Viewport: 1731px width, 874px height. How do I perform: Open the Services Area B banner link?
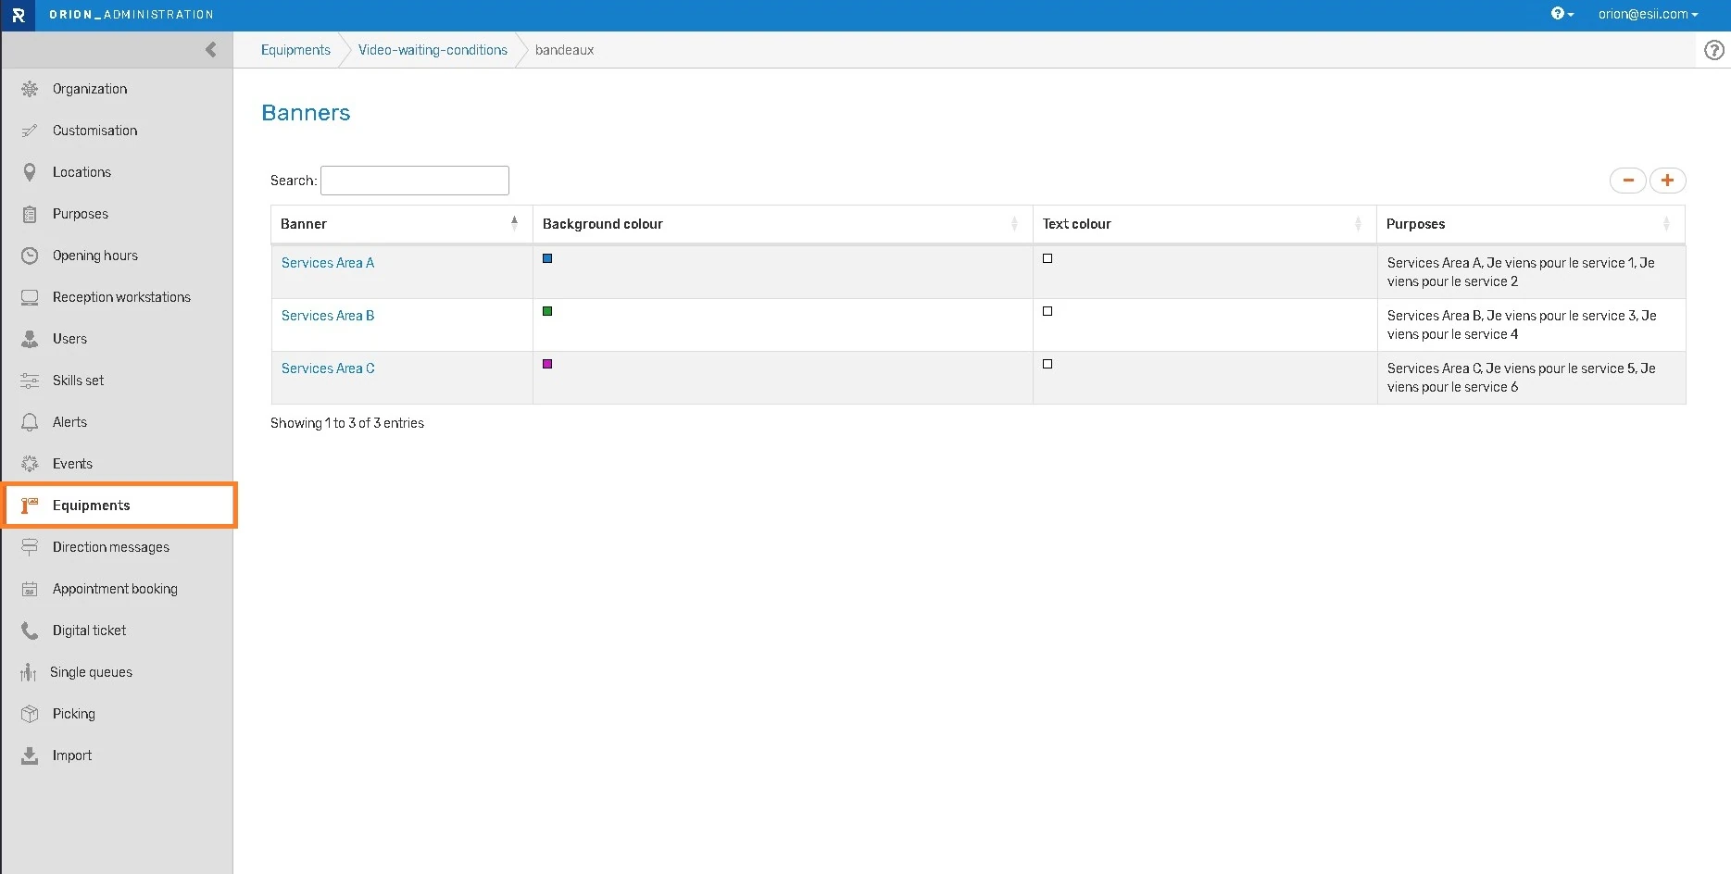click(328, 316)
